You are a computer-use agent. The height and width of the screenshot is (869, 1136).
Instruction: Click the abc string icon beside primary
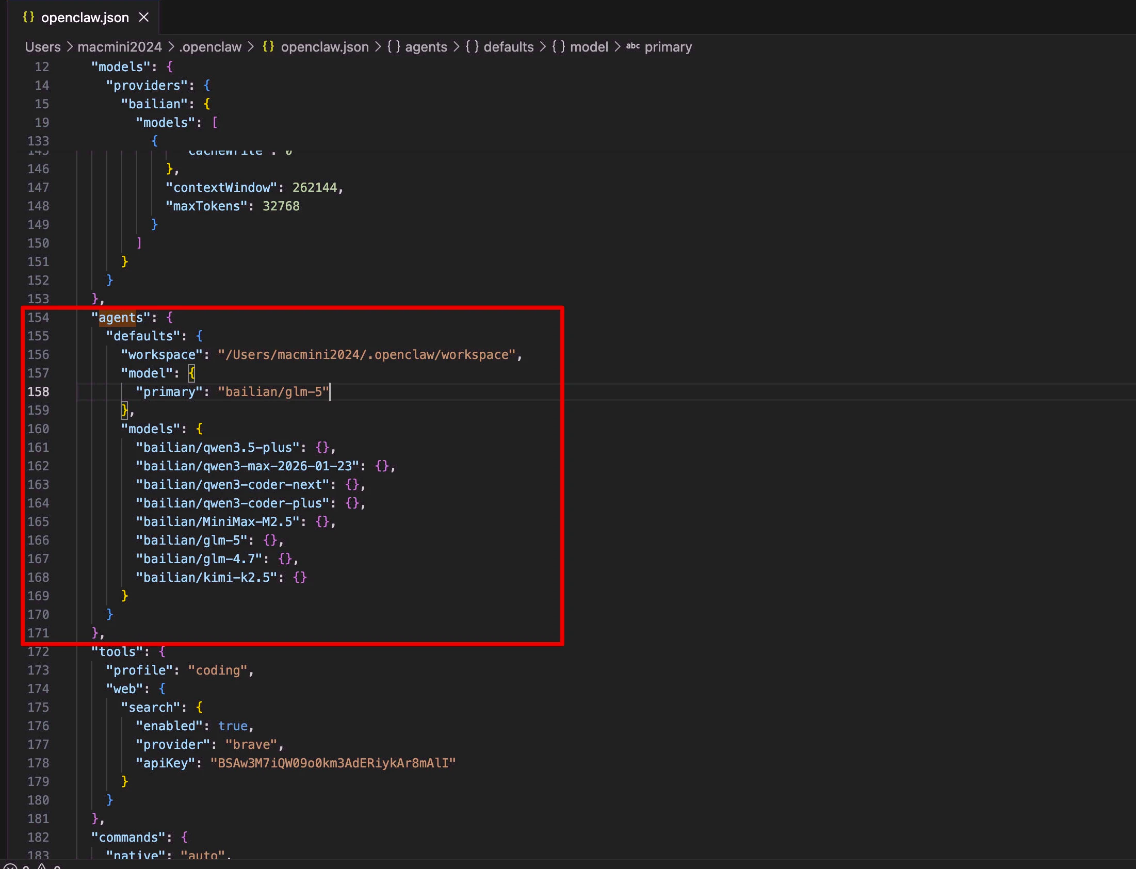point(632,46)
